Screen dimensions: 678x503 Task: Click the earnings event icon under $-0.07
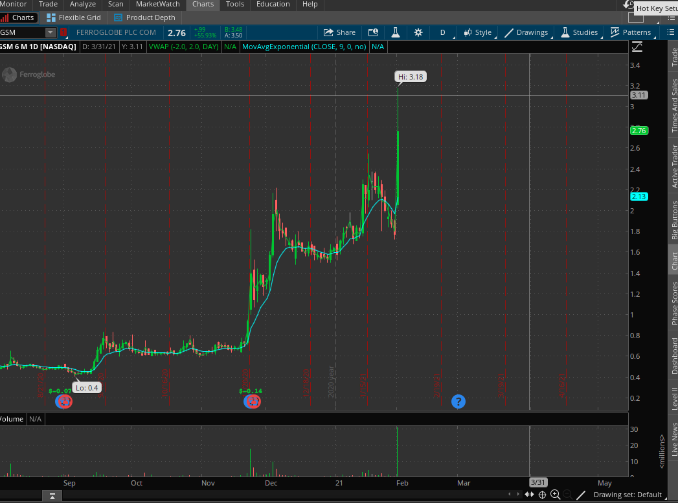(x=64, y=401)
